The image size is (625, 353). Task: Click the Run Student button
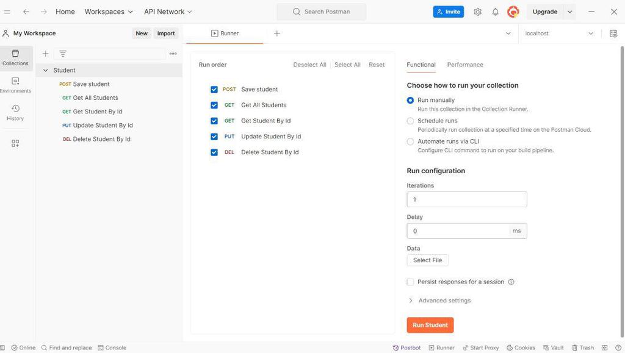pyautogui.click(x=430, y=325)
